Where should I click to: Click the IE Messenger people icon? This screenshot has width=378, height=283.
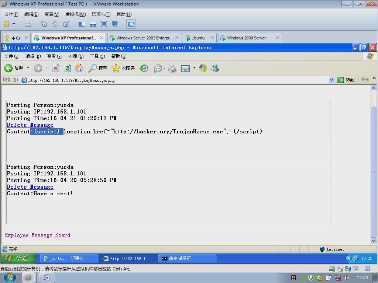(215, 68)
